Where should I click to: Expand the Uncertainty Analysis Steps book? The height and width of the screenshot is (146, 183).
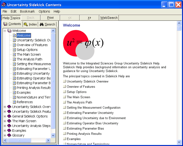(x=5, y=126)
